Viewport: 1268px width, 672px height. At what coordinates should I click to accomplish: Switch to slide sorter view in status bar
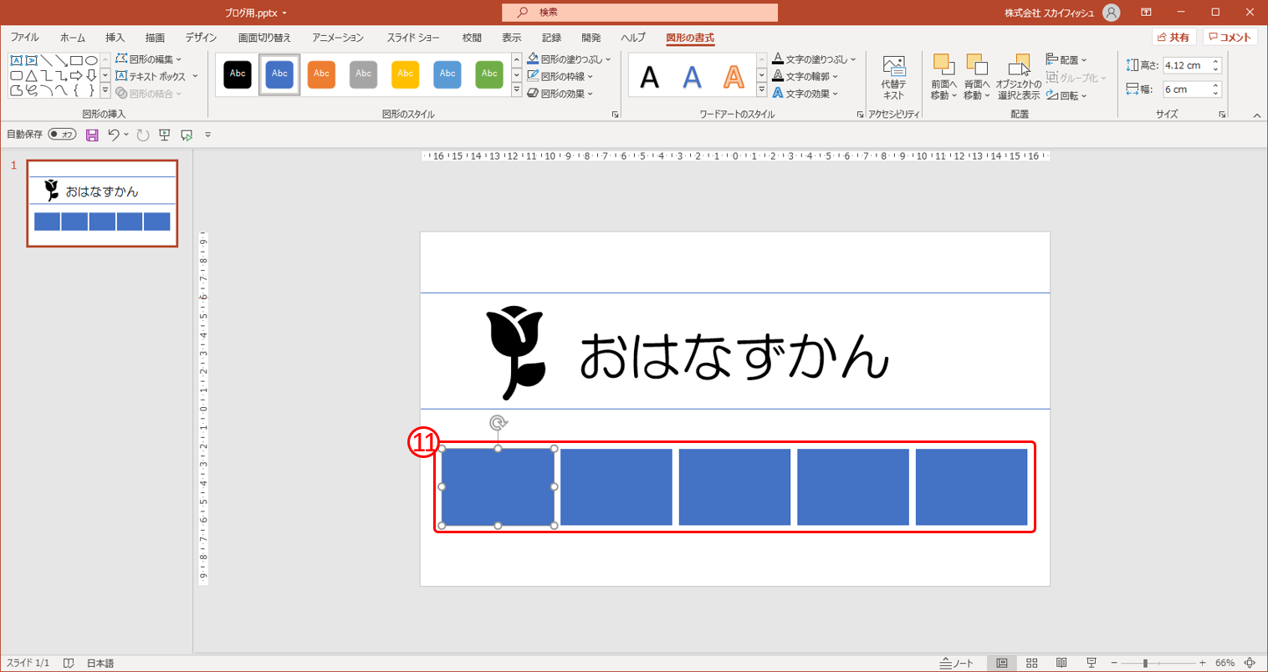point(1031,663)
